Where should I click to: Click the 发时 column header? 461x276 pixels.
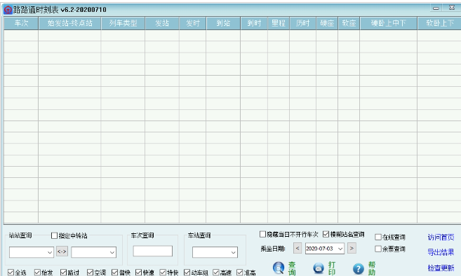coord(193,23)
